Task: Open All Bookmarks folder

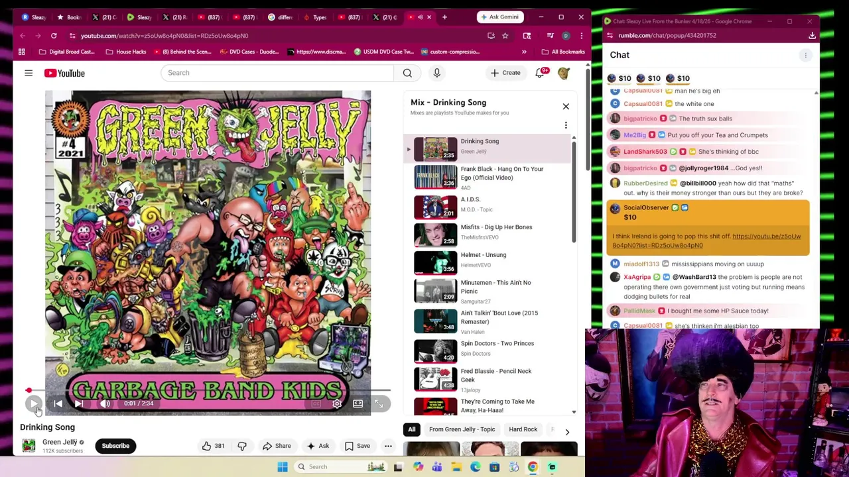Action: tap(563, 52)
